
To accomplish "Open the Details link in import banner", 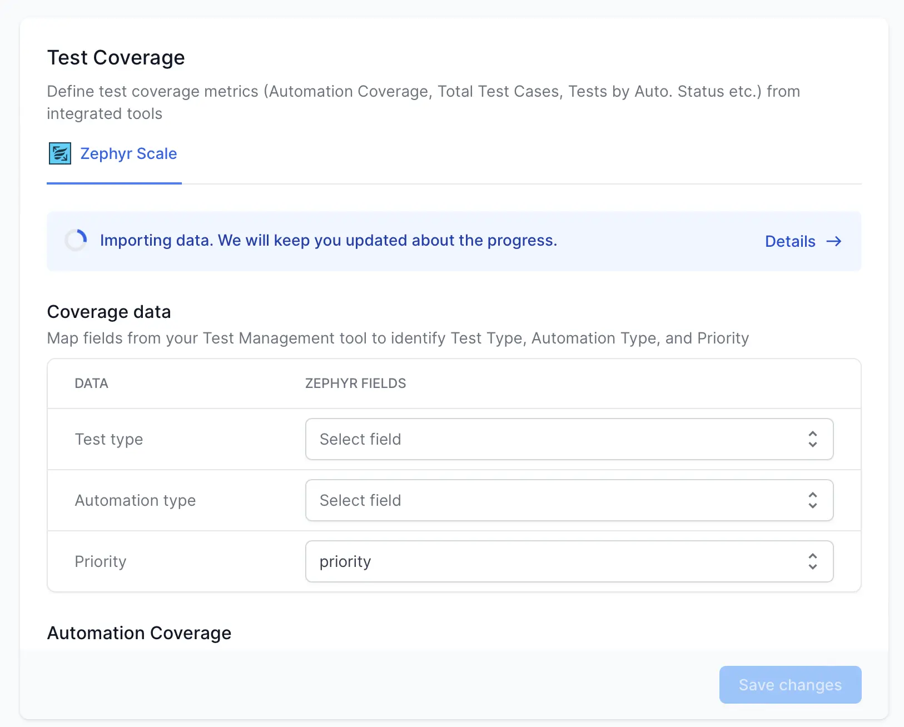I will 790,241.
